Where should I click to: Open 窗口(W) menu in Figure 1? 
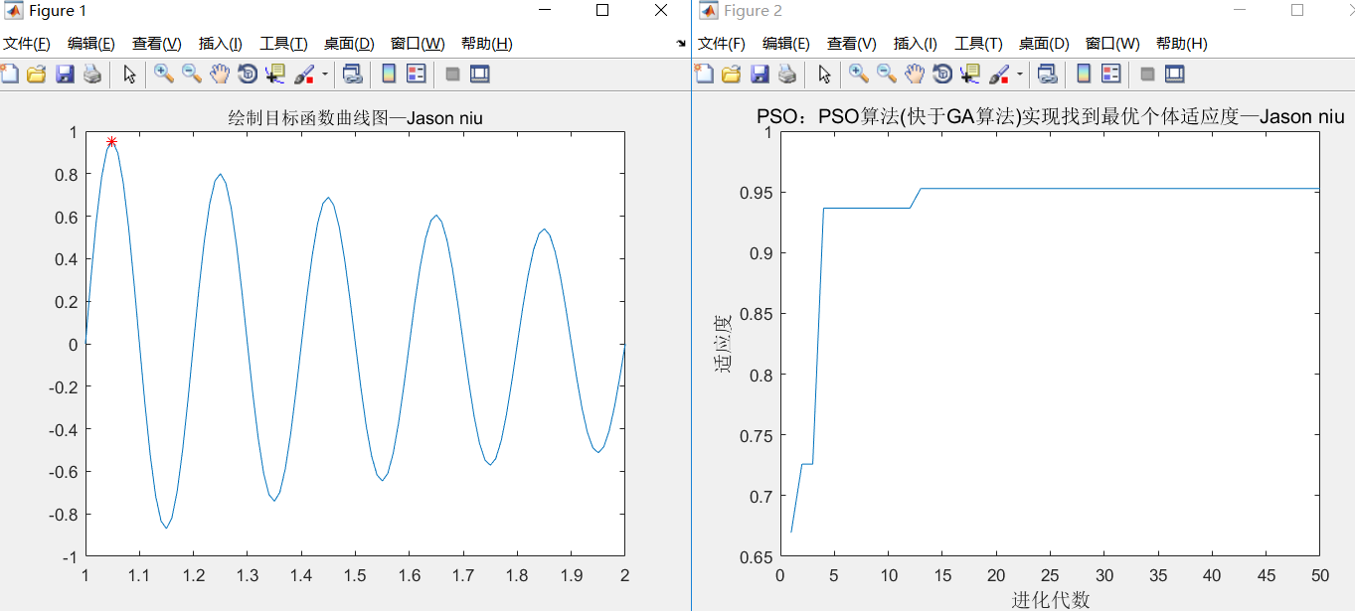coord(418,44)
